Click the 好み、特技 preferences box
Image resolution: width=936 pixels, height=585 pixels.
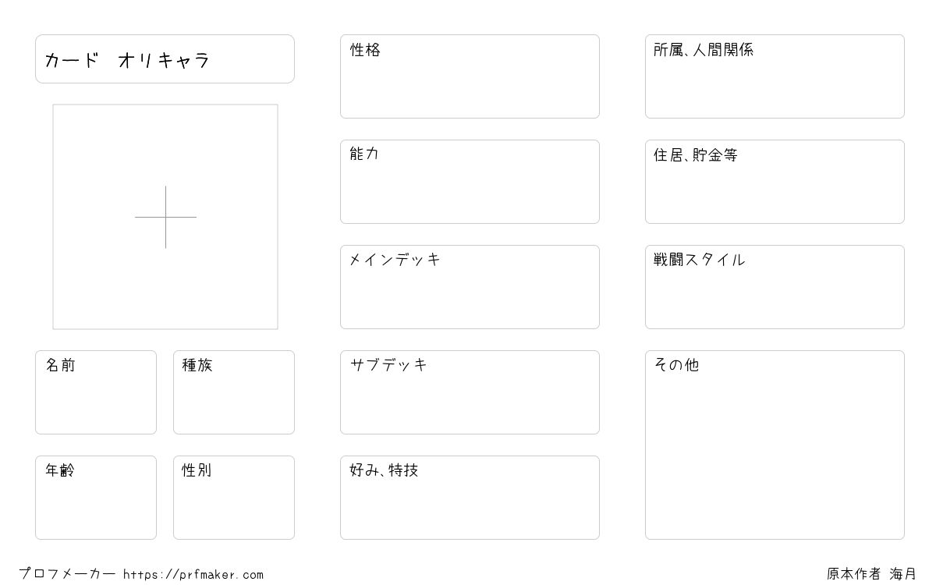[470, 498]
